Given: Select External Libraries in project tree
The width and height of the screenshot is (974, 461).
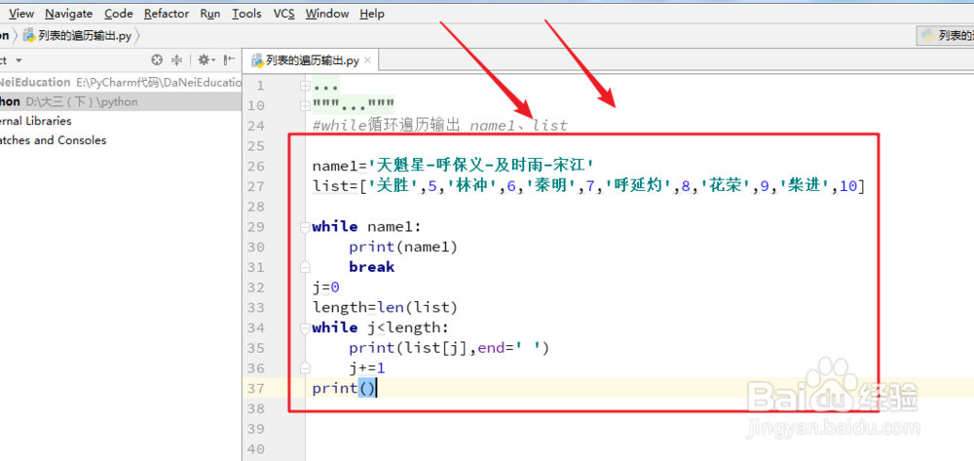Looking at the screenshot, I should point(35,121).
